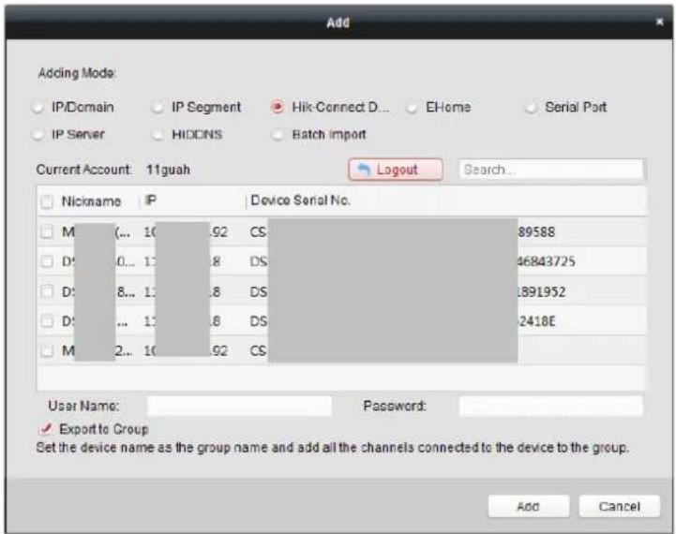
Task: Focus the User Name input field
Action: coord(240,406)
